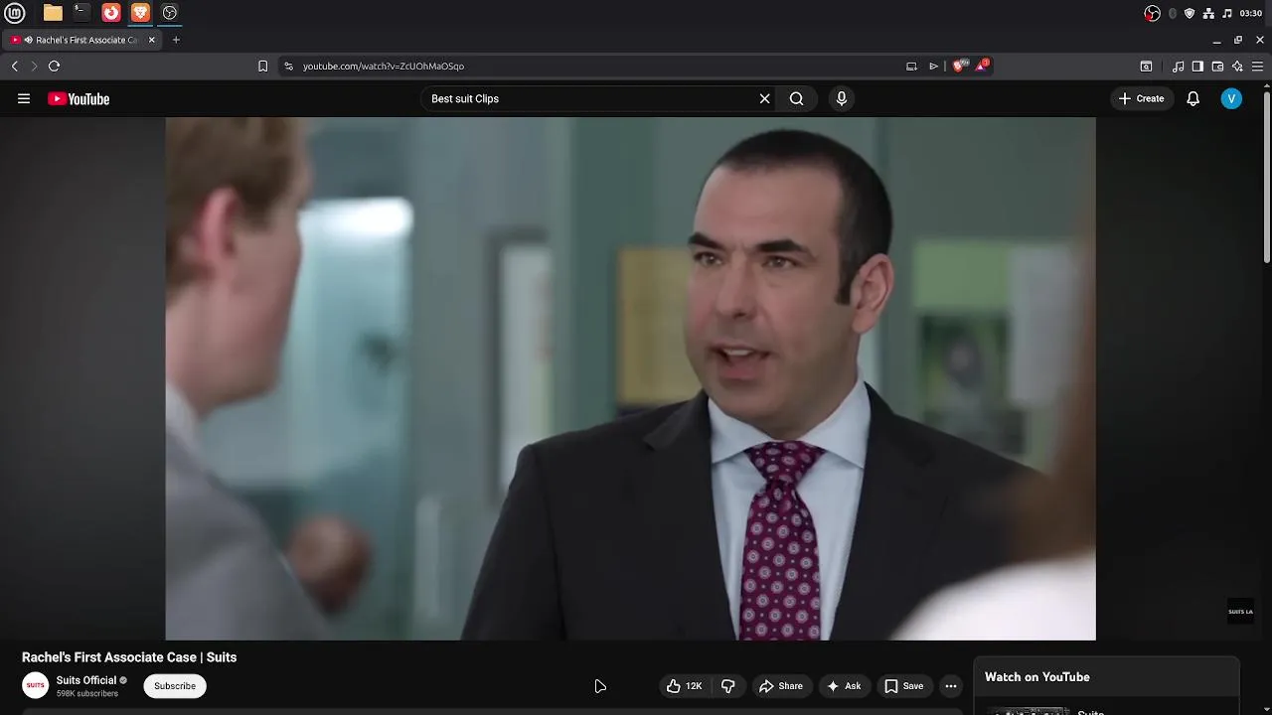1272x715 pixels.
Task: Mute the tab via the speaker icon
Action: (x=29, y=40)
